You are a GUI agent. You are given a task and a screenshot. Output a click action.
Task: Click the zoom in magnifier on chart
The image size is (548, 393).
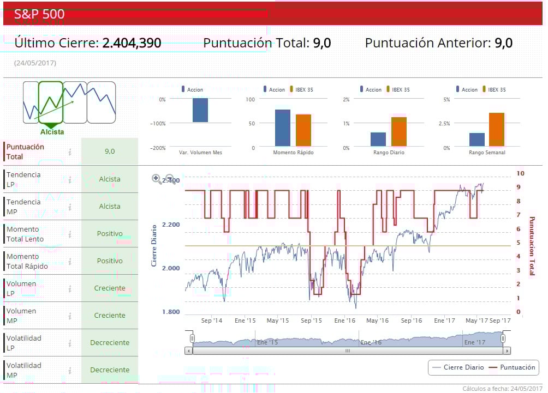[157, 179]
